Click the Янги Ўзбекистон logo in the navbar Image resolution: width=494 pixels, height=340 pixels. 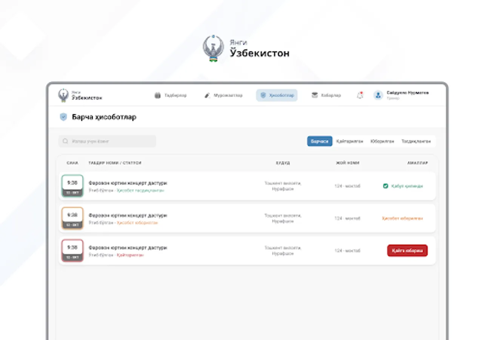pos(80,95)
